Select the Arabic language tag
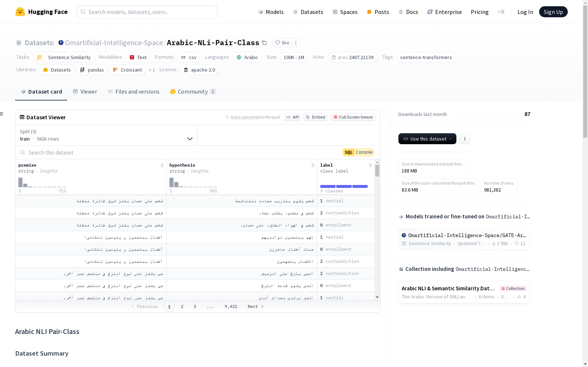588x367 pixels. coord(247,57)
